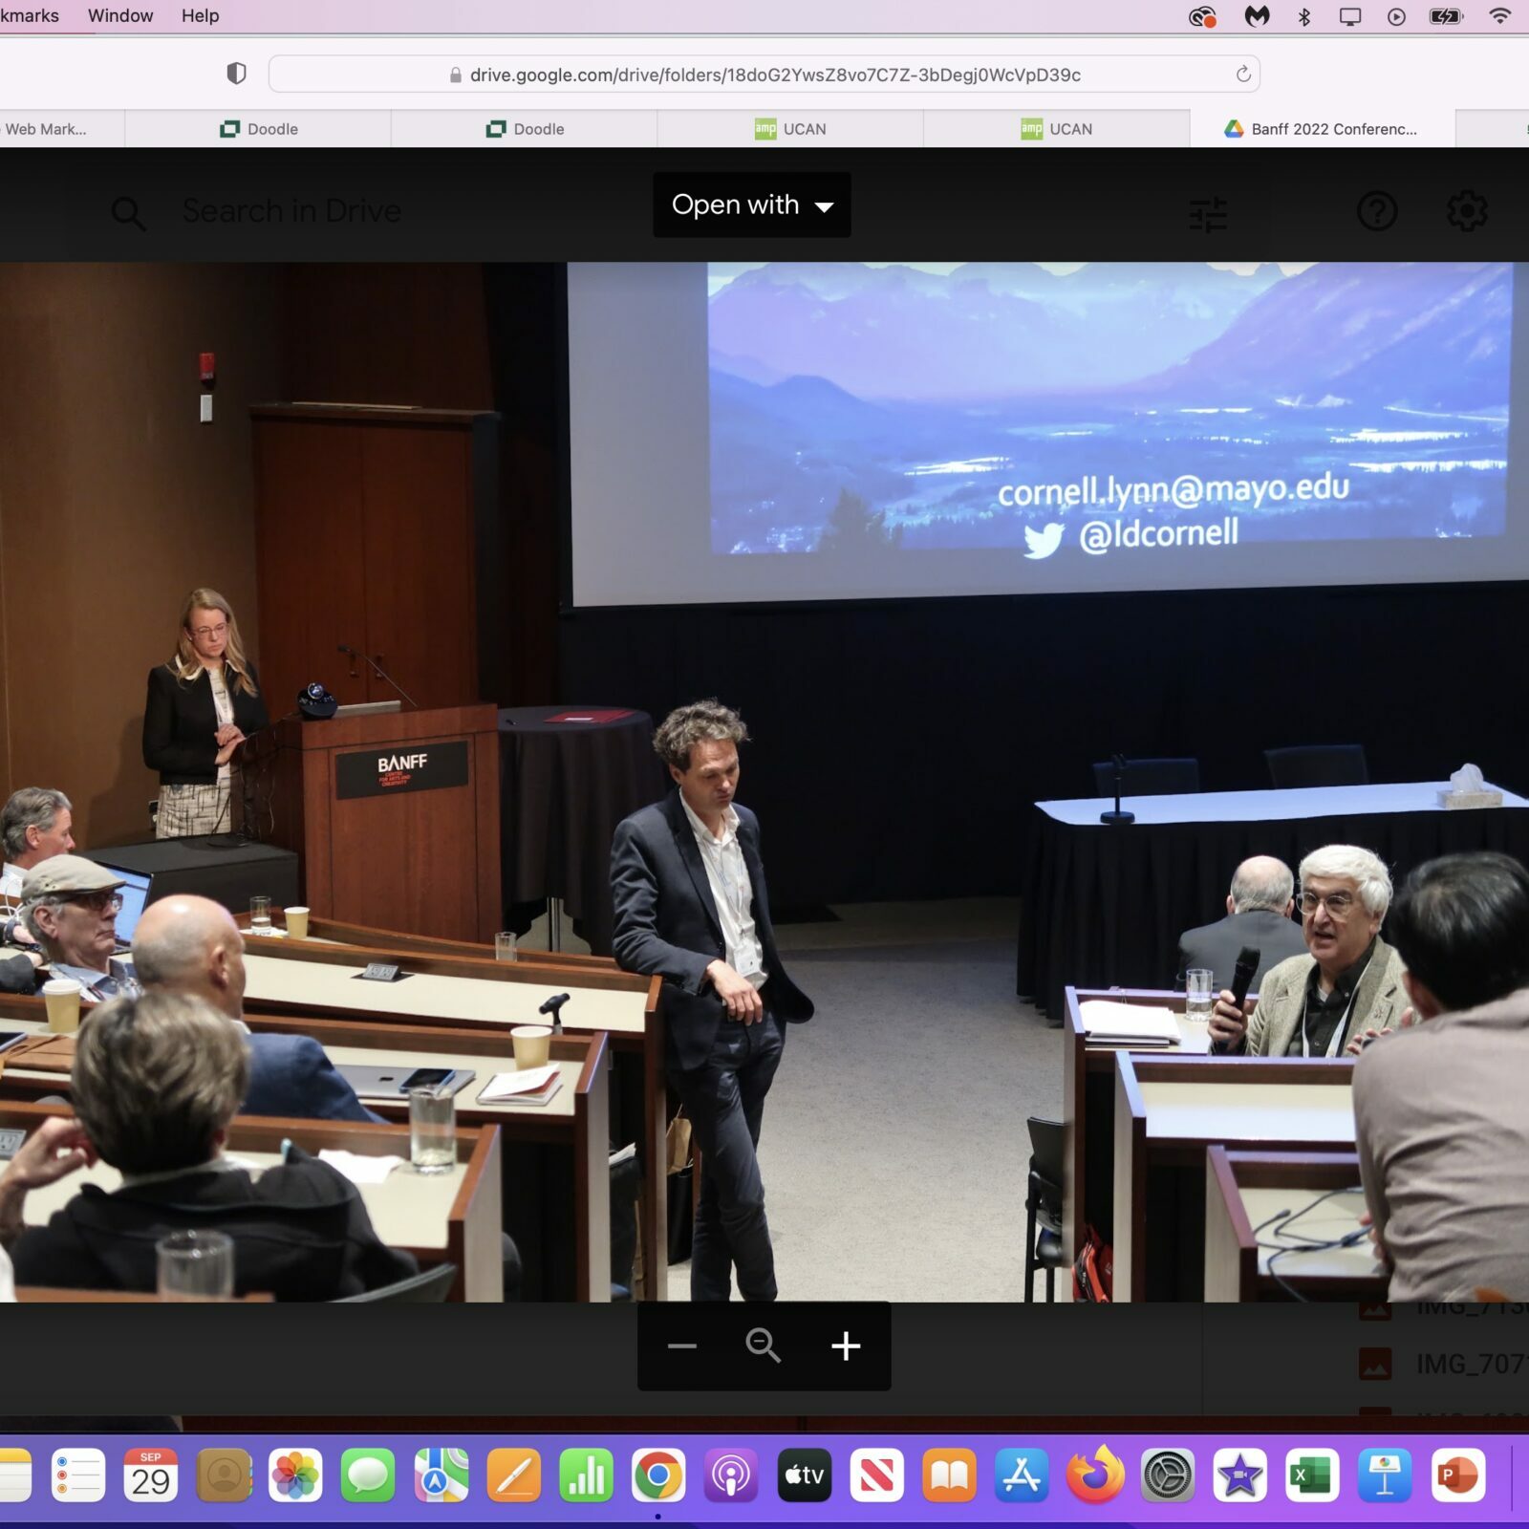1529x1529 pixels.
Task: Click the privacy shield icon
Action: 236,74
